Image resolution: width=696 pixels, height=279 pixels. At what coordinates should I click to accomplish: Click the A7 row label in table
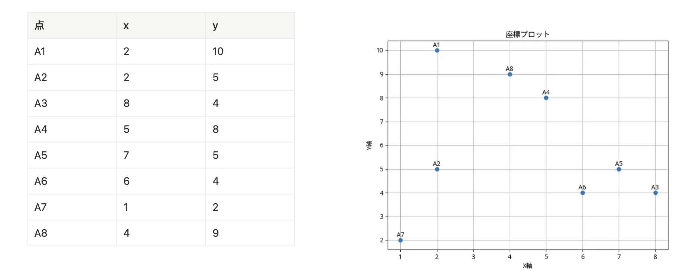41,207
